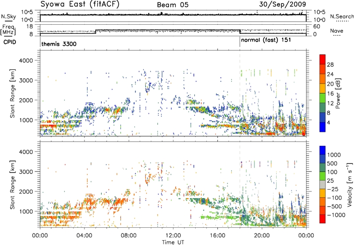Click the '-25' Velocity colorbar tick label
The width and height of the screenshot is (354, 245).
click(333, 189)
